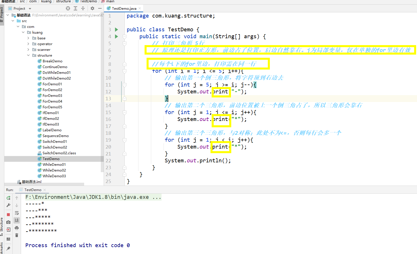Click the com breadcrumb in navigation bar
417x254 pixels.
[x=33, y=1]
